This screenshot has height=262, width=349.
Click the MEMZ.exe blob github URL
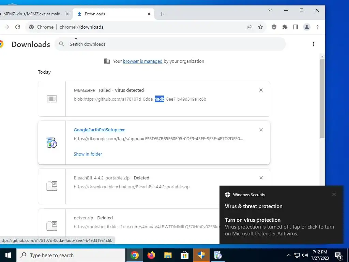click(140, 99)
